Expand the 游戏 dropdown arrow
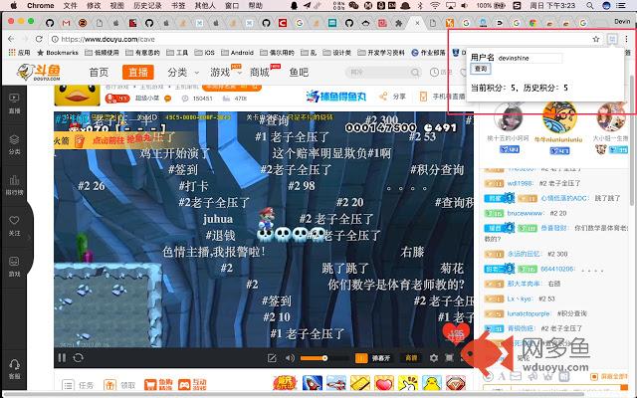 click(239, 73)
